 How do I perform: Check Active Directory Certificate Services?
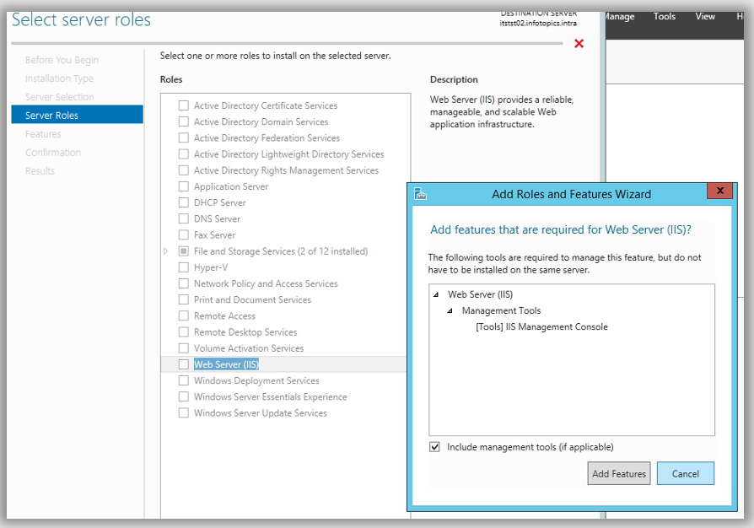(183, 105)
